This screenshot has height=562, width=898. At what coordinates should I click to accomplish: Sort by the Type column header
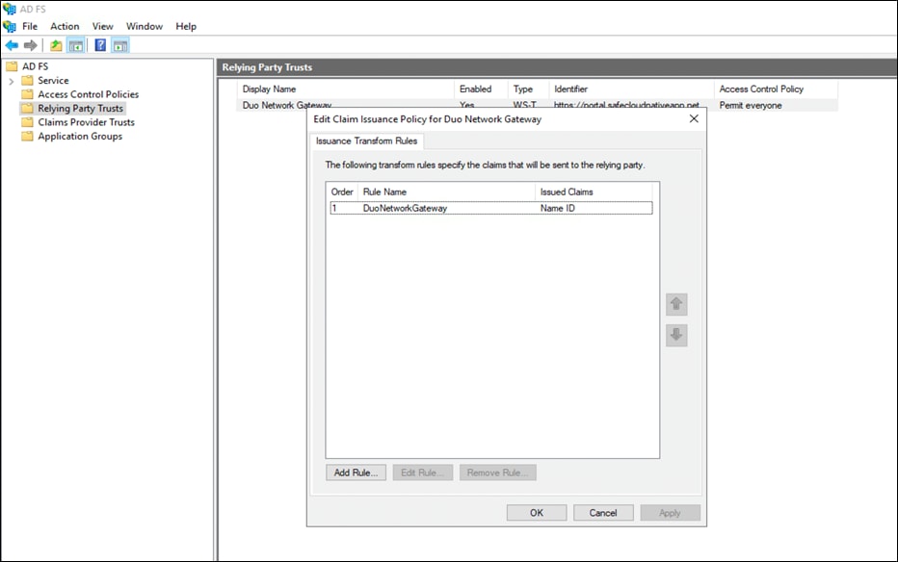(x=528, y=89)
